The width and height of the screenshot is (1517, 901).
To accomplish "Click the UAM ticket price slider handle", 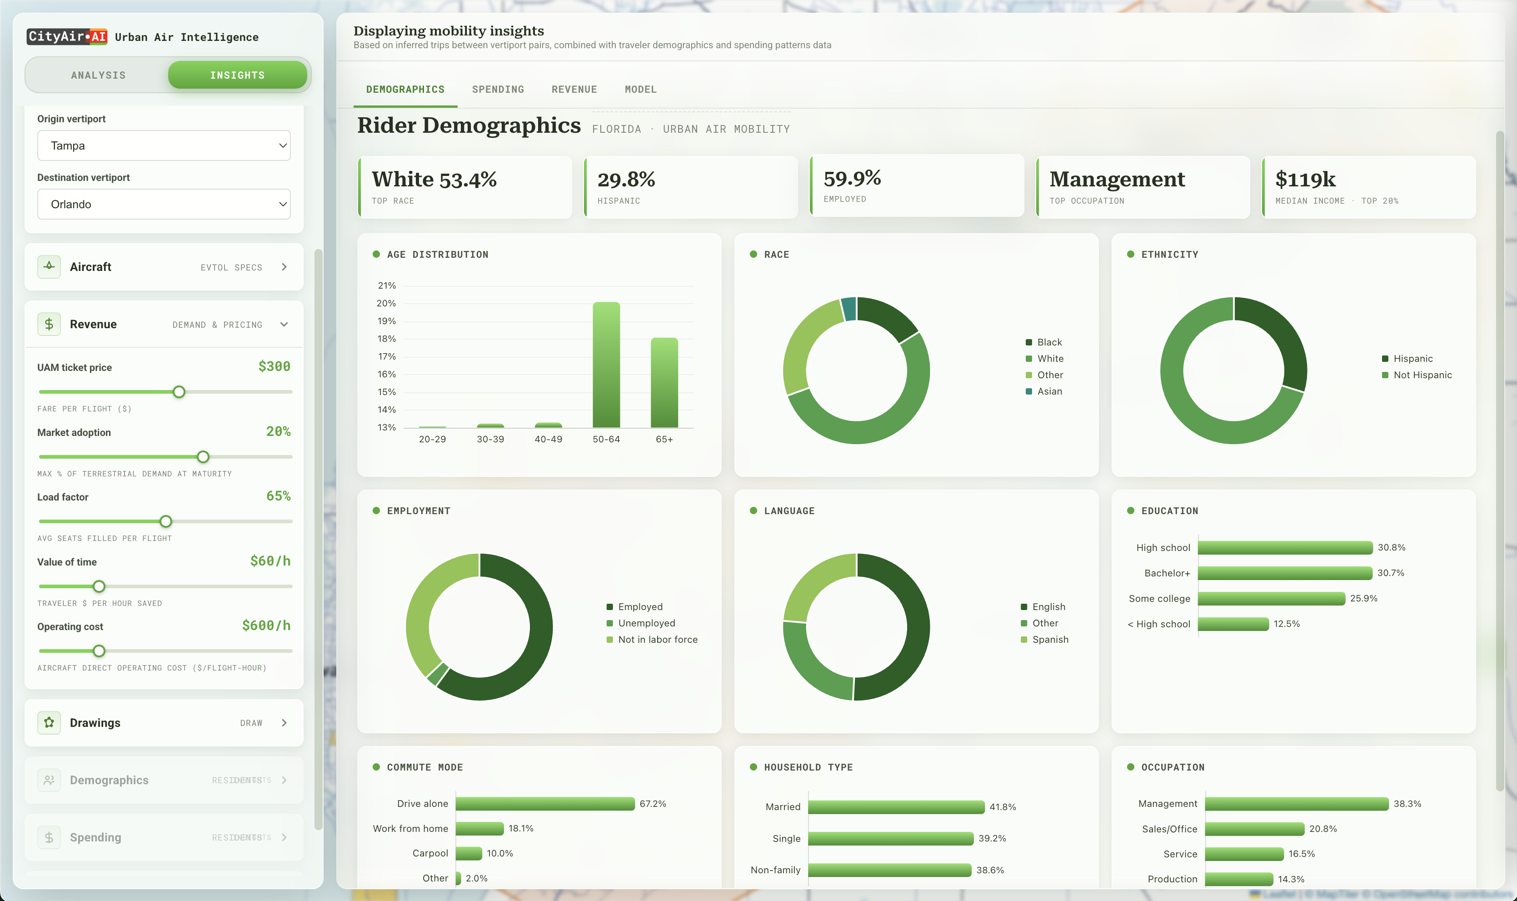I will click(179, 391).
